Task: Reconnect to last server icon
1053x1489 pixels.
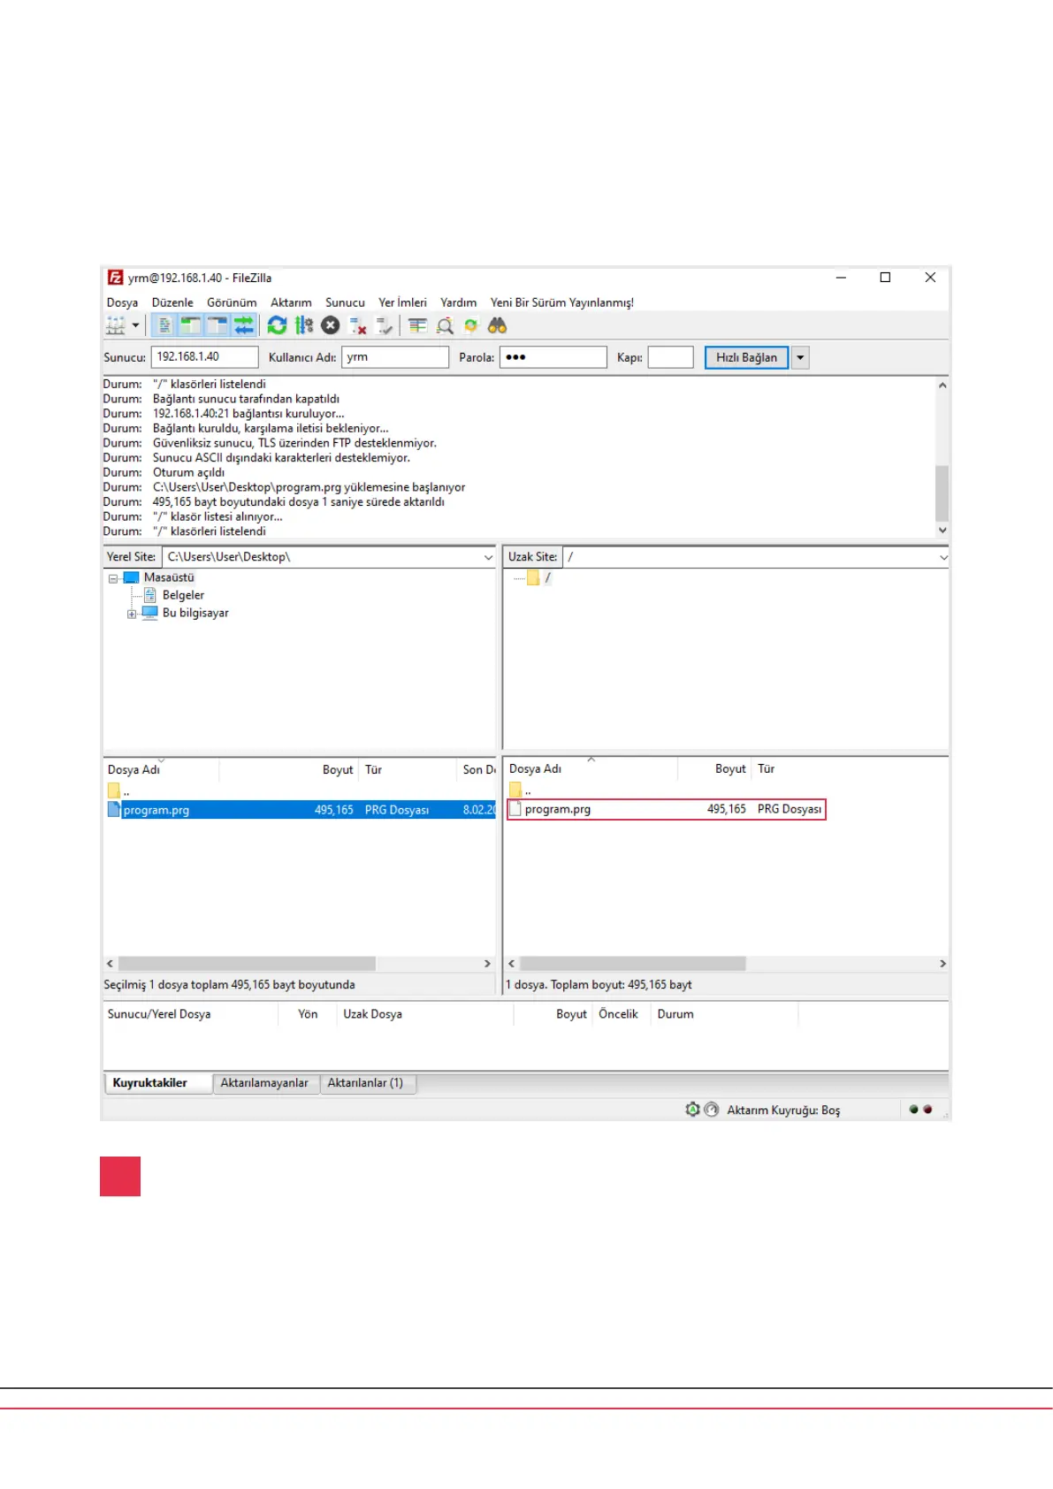Action: (x=385, y=326)
